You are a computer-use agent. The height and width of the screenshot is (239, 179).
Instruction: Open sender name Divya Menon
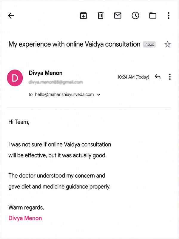(x=46, y=73)
